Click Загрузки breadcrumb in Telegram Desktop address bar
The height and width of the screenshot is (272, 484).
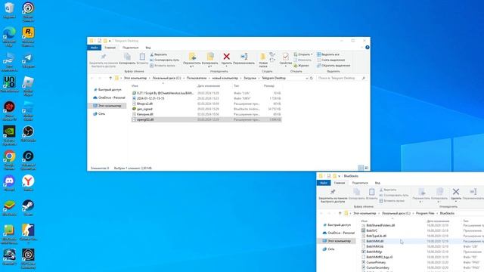click(x=250, y=79)
